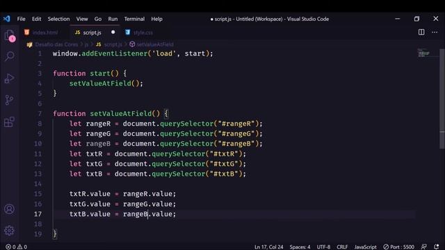Screen dimensions: 445x250
Task: Open the Help menu
Action: [x=156, y=19]
